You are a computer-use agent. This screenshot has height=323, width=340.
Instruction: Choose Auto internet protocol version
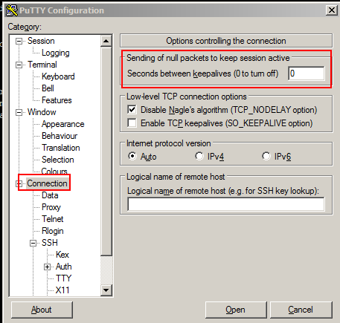[132, 156]
